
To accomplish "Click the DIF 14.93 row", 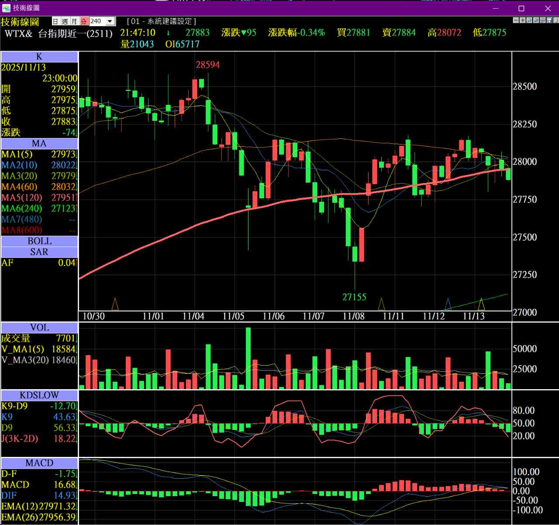I will tap(39, 496).
